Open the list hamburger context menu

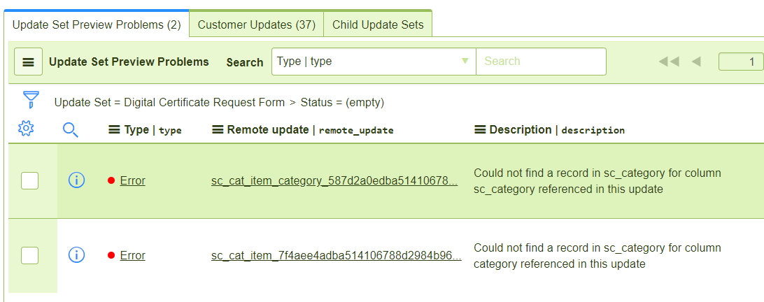coord(28,62)
